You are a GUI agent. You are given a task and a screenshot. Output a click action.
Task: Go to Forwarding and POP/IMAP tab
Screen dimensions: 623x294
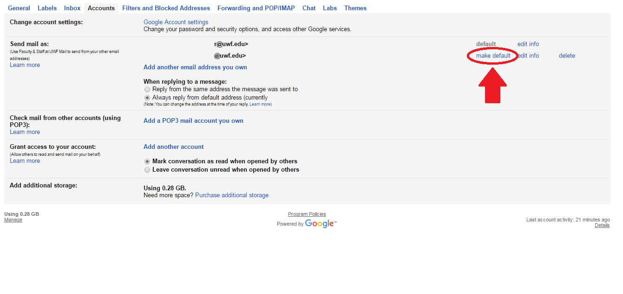[256, 8]
